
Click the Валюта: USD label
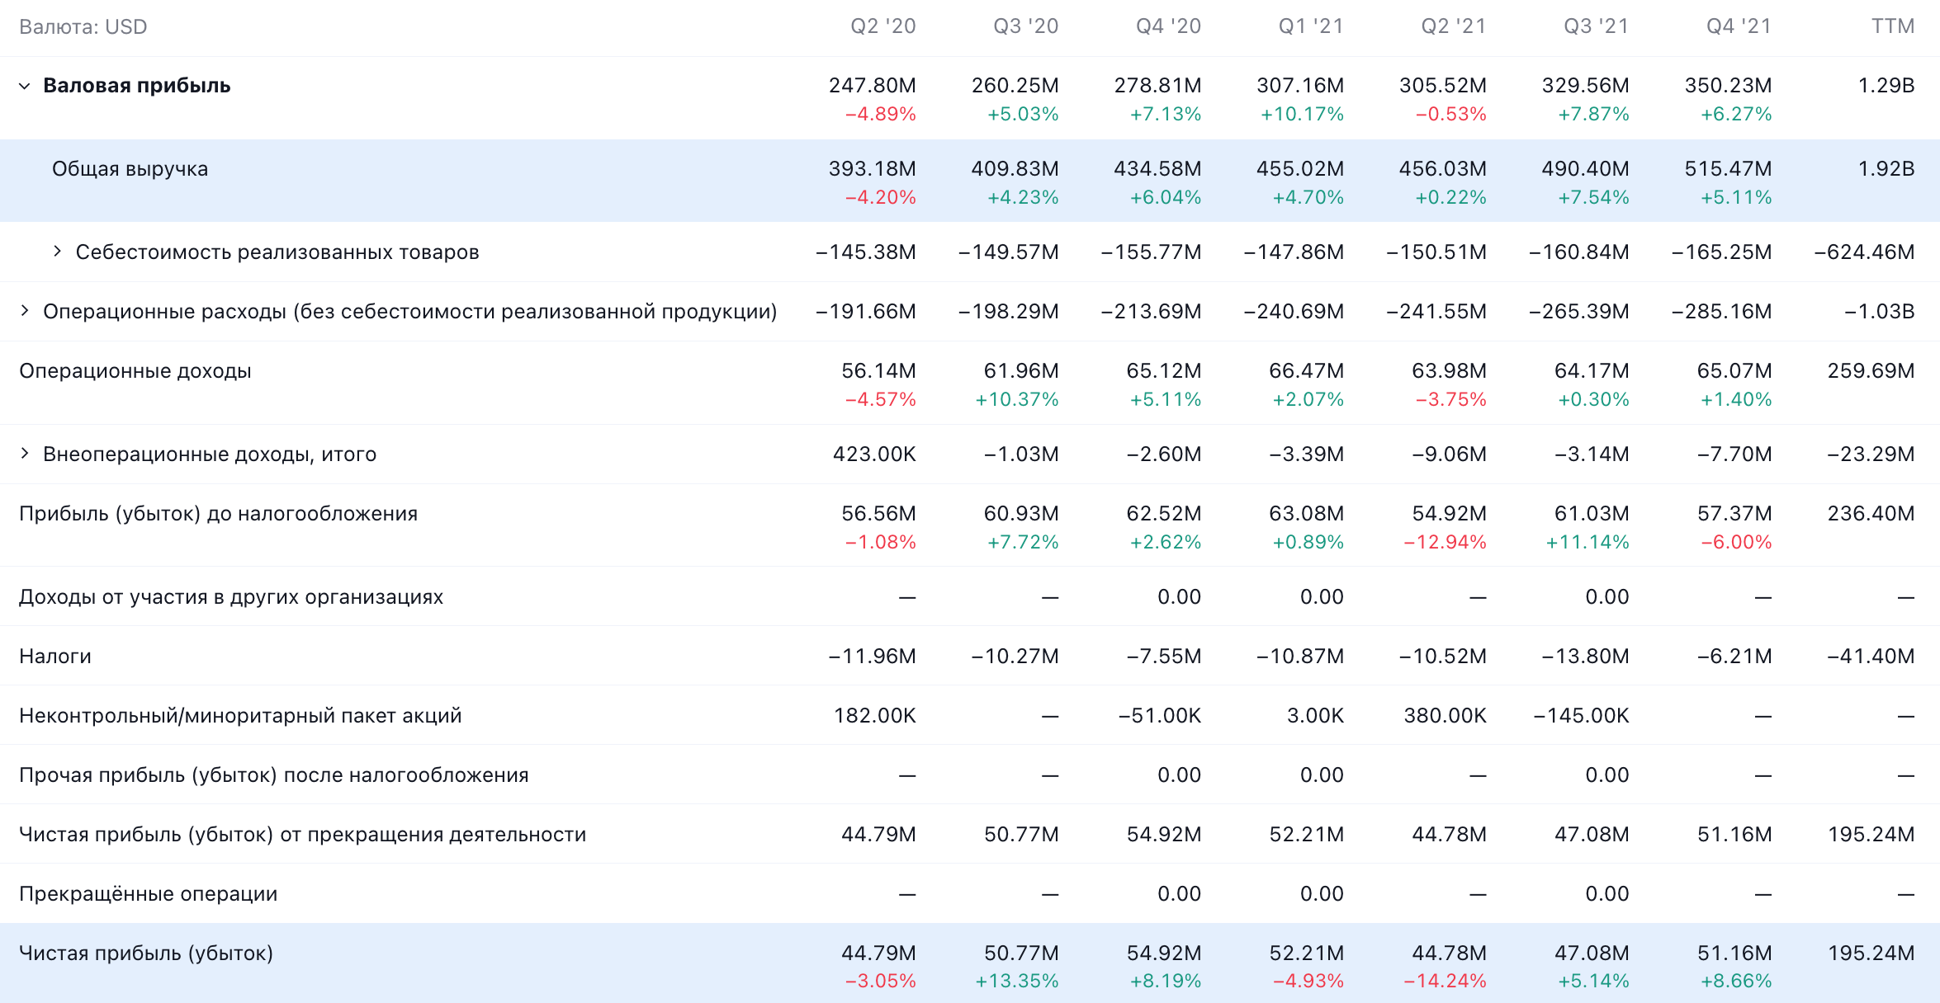[83, 27]
